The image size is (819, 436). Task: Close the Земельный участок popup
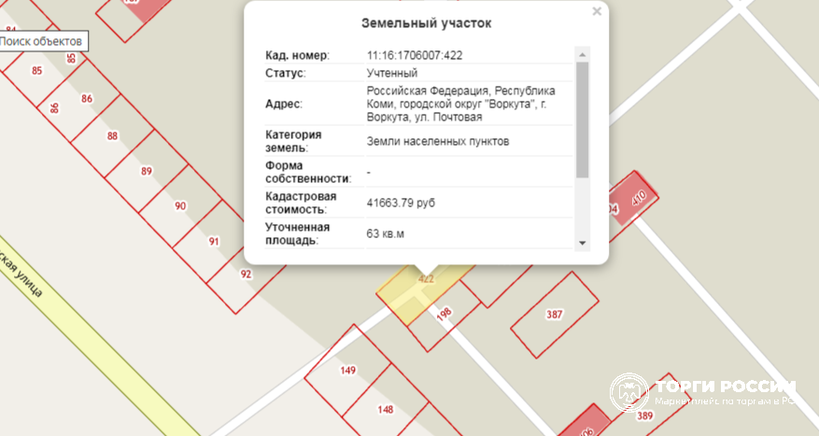coord(597,12)
